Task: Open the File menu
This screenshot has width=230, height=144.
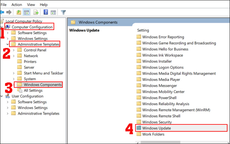Action: coord(3,5)
